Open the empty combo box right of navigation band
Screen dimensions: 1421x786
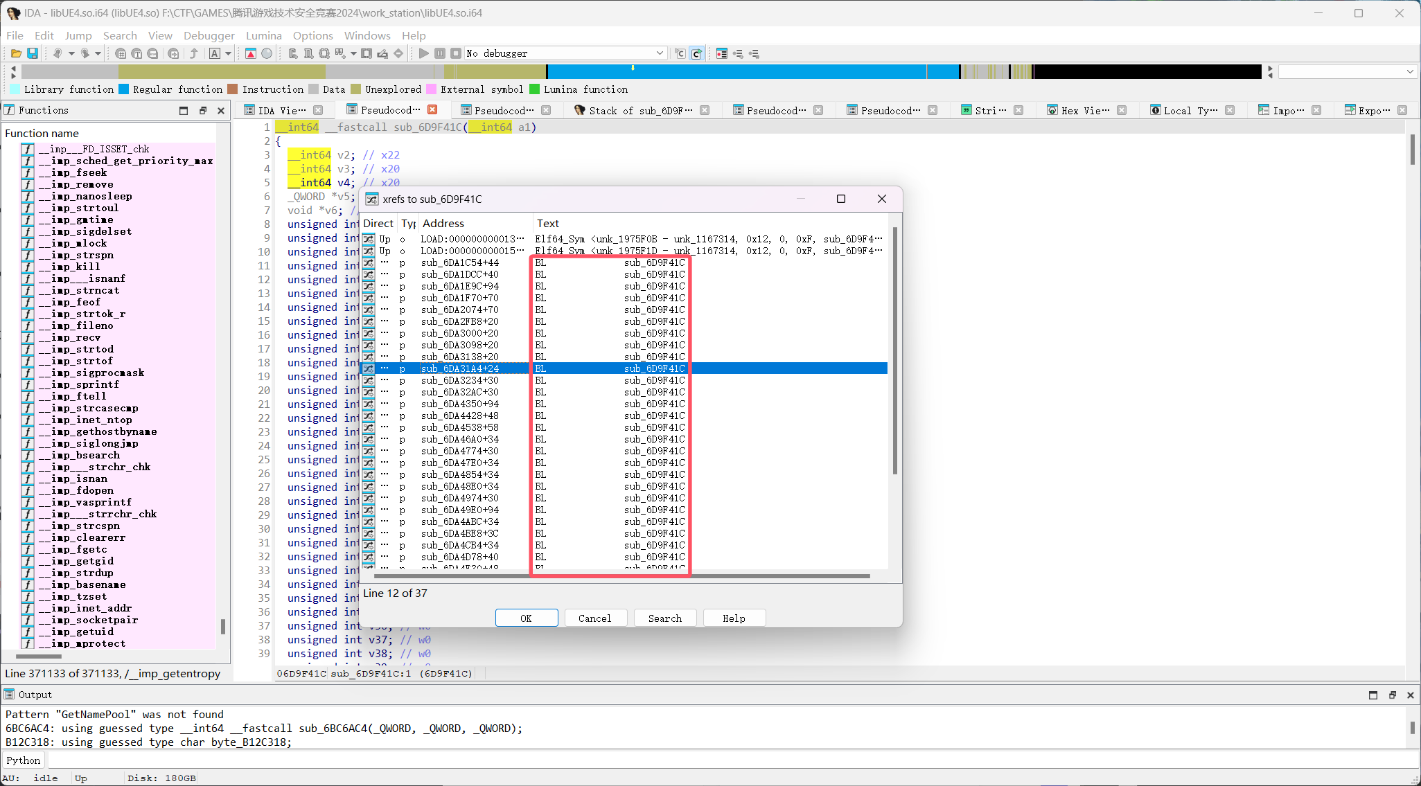coord(1346,71)
